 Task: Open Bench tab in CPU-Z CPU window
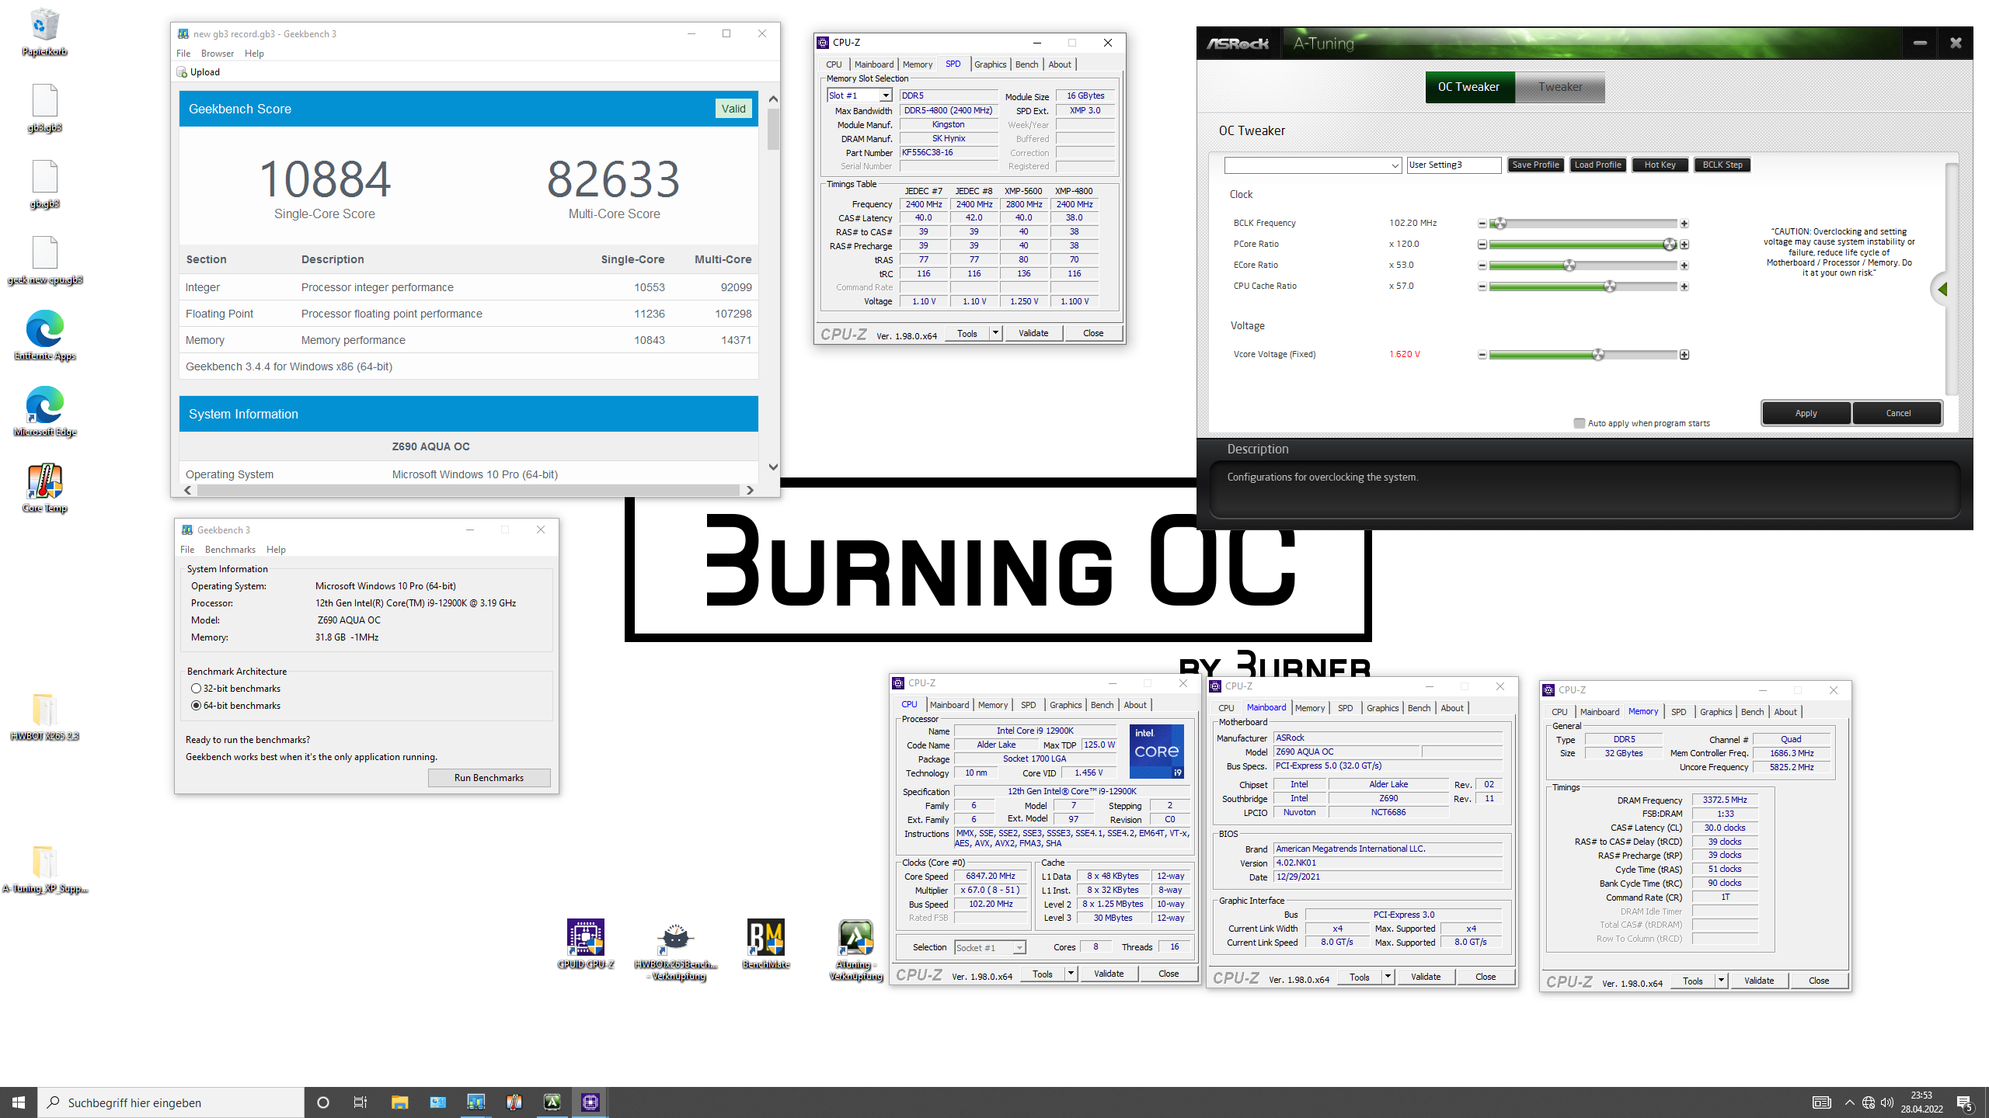1102,705
